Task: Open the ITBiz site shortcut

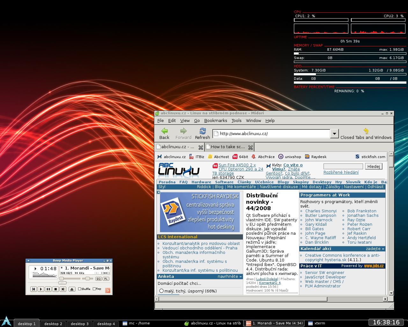Action: pos(197,157)
